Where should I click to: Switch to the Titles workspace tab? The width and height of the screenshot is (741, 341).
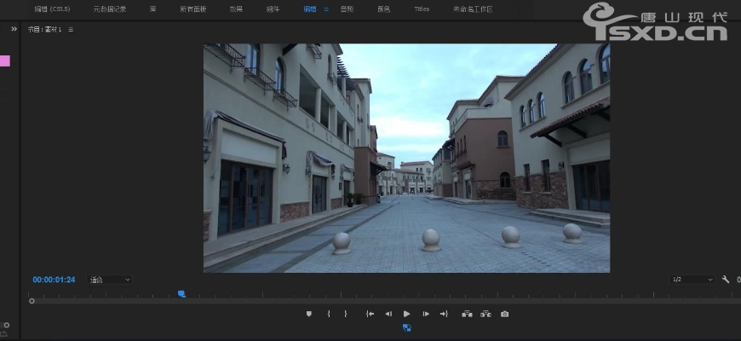point(421,9)
